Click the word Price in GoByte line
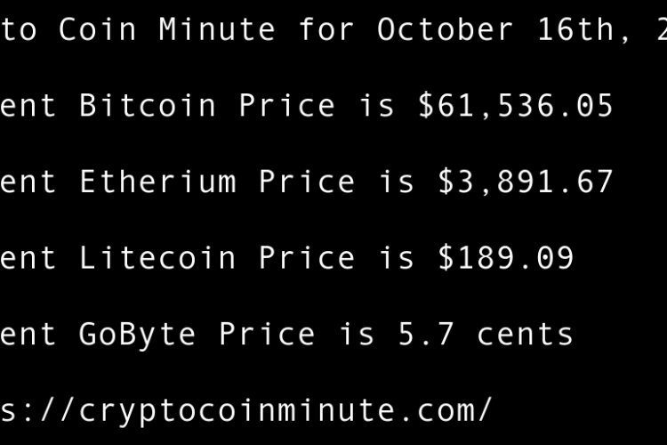Viewport: 667px width, 445px height. [x=267, y=335]
